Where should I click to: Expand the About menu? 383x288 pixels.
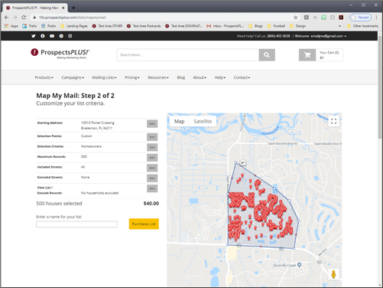click(200, 77)
